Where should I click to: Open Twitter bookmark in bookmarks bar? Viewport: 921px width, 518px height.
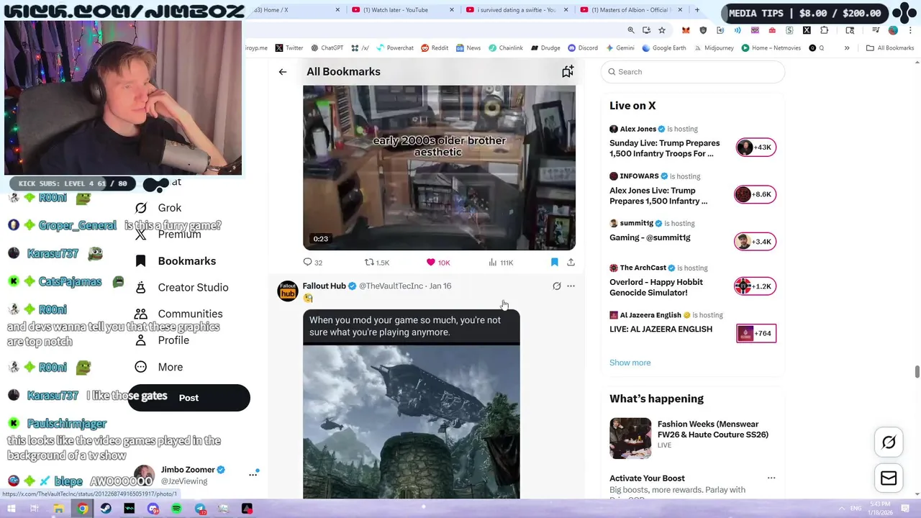click(x=289, y=48)
